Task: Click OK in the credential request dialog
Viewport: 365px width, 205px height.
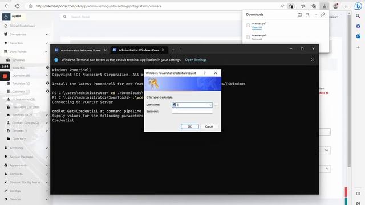Action: (x=190, y=126)
